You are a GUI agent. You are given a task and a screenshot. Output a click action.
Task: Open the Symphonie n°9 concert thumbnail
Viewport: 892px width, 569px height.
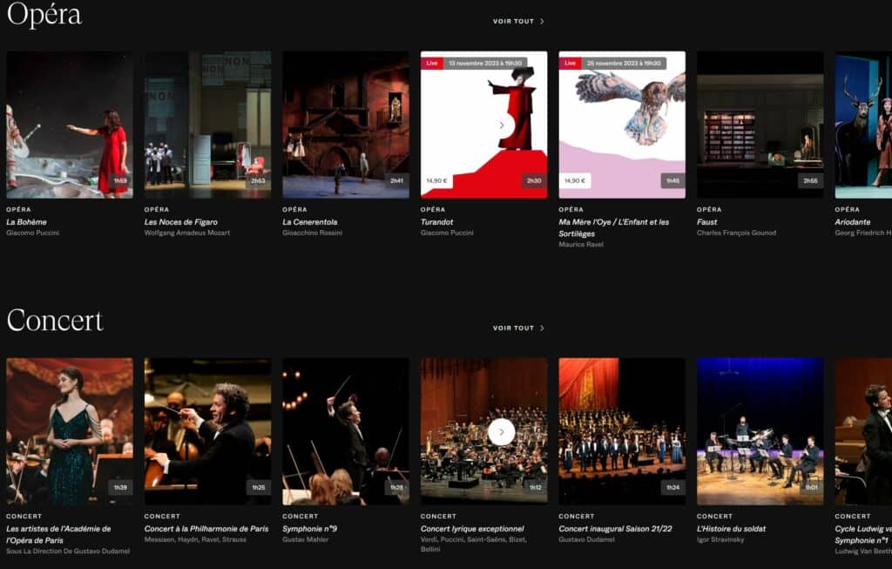[x=346, y=431]
